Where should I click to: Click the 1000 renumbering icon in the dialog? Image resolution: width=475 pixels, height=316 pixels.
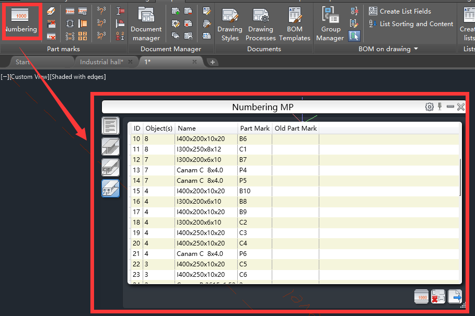point(421,297)
